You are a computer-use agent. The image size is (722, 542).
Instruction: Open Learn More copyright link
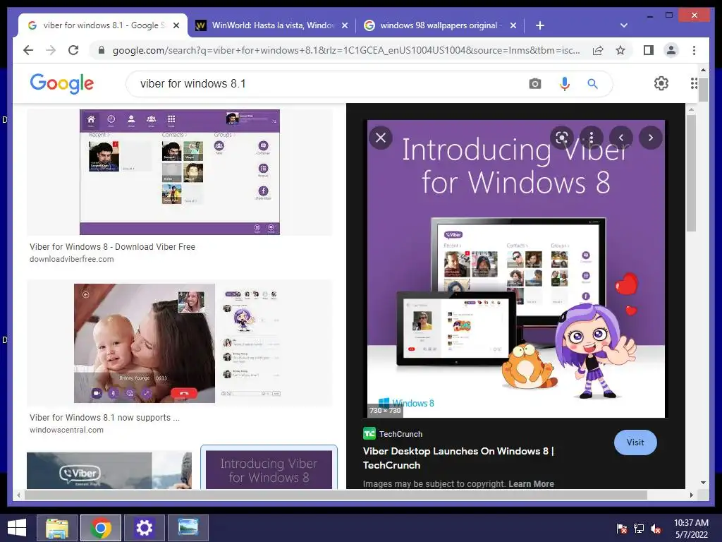[532, 484]
